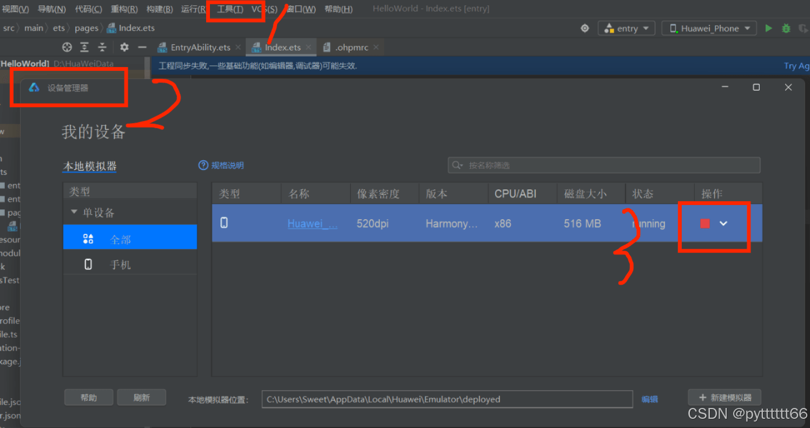
Task: Click the 按名称筛选 filter field
Action: (x=604, y=165)
